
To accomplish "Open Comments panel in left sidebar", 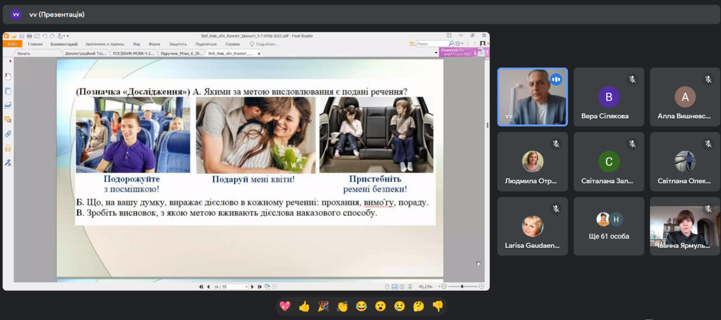I will (x=8, y=119).
